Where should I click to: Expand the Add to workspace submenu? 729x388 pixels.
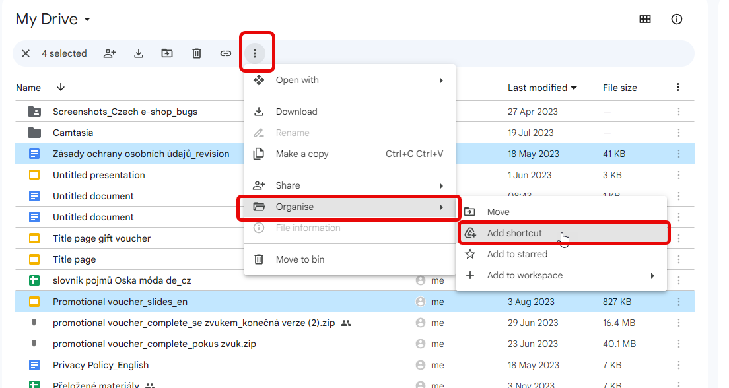pos(561,275)
